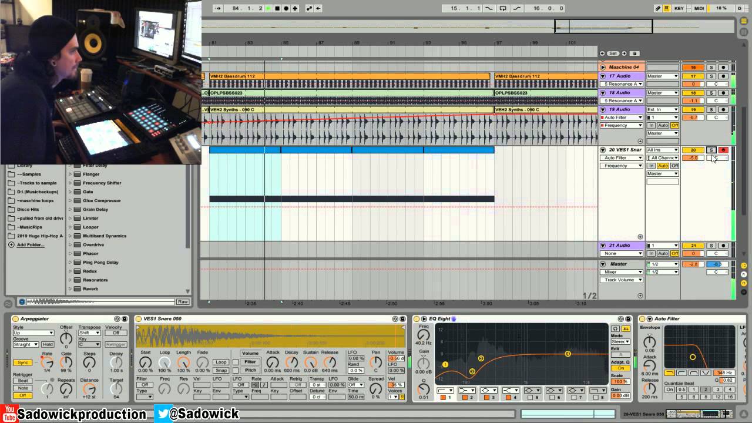Click the Filter button in the VES1 Snare device
752x423 pixels.
(250, 362)
